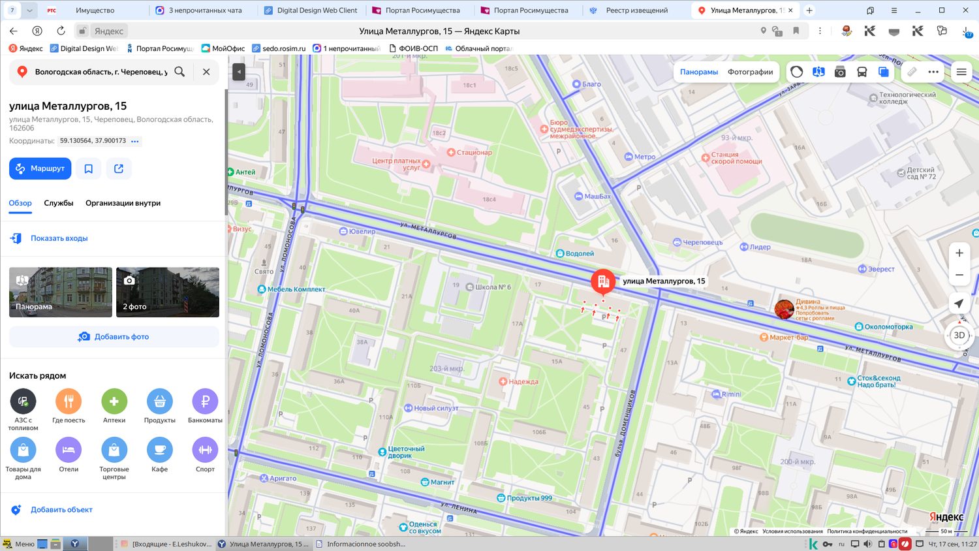Open the Организации внутри tab
Image resolution: width=979 pixels, height=551 pixels.
point(123,203)
